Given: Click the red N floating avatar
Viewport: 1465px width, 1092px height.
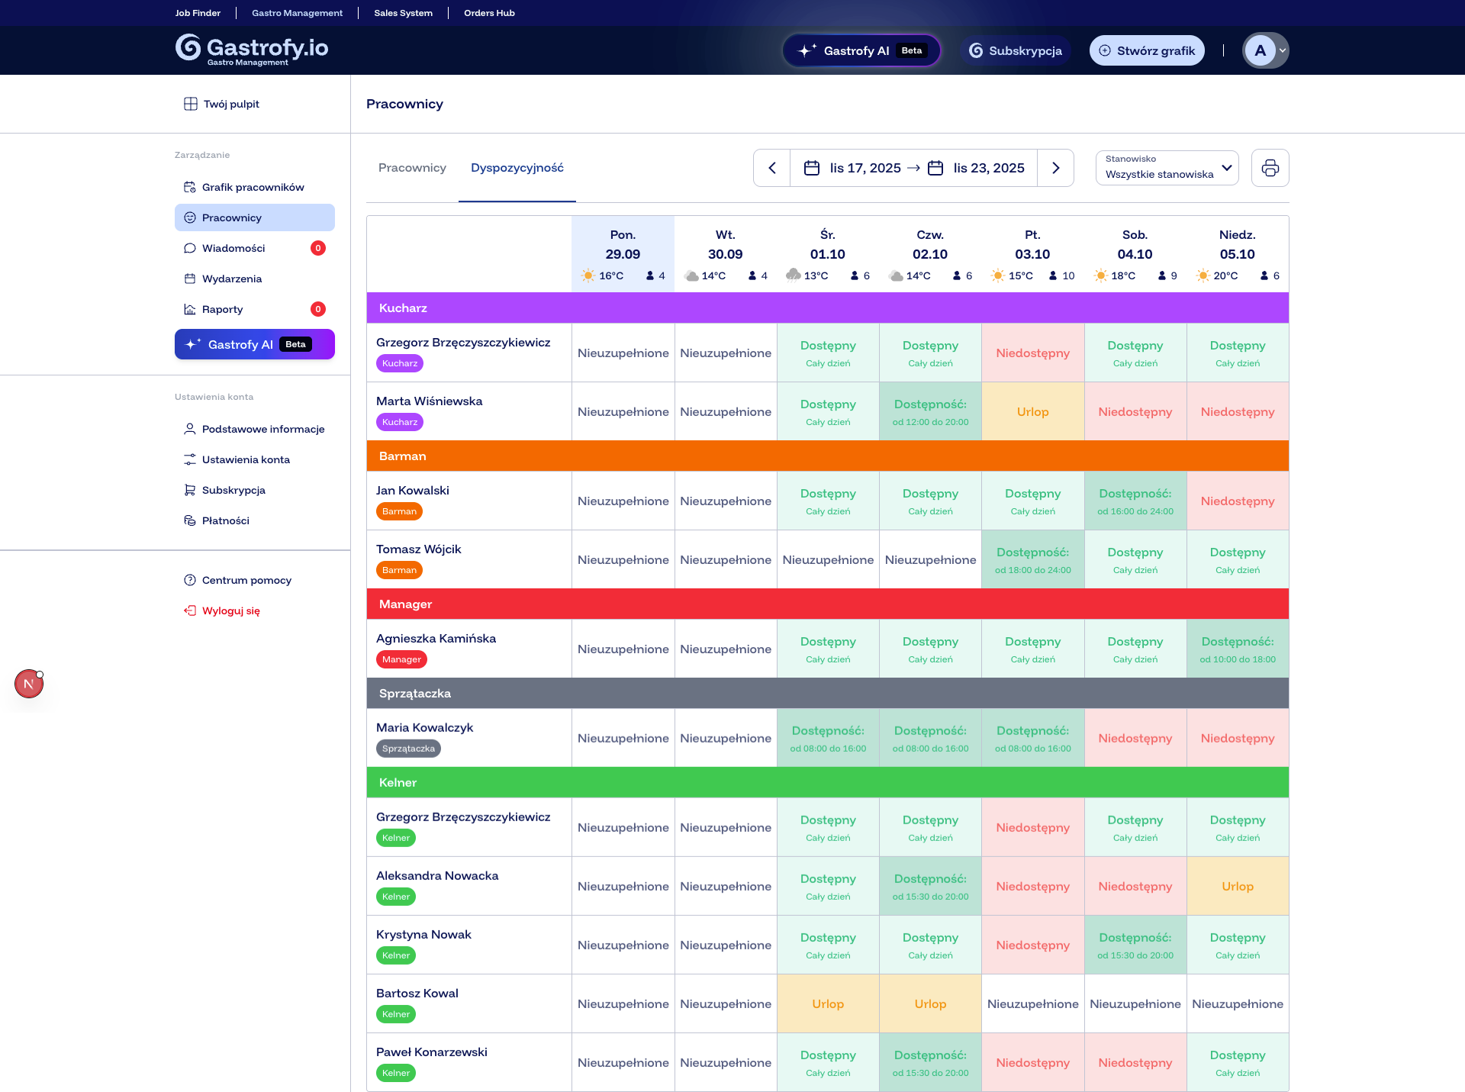Looking at the screenshot, I should [29, 684].
